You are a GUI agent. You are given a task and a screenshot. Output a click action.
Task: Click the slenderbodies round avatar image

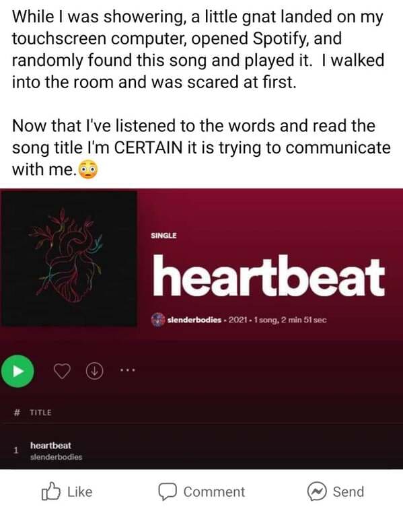point(158,320)
